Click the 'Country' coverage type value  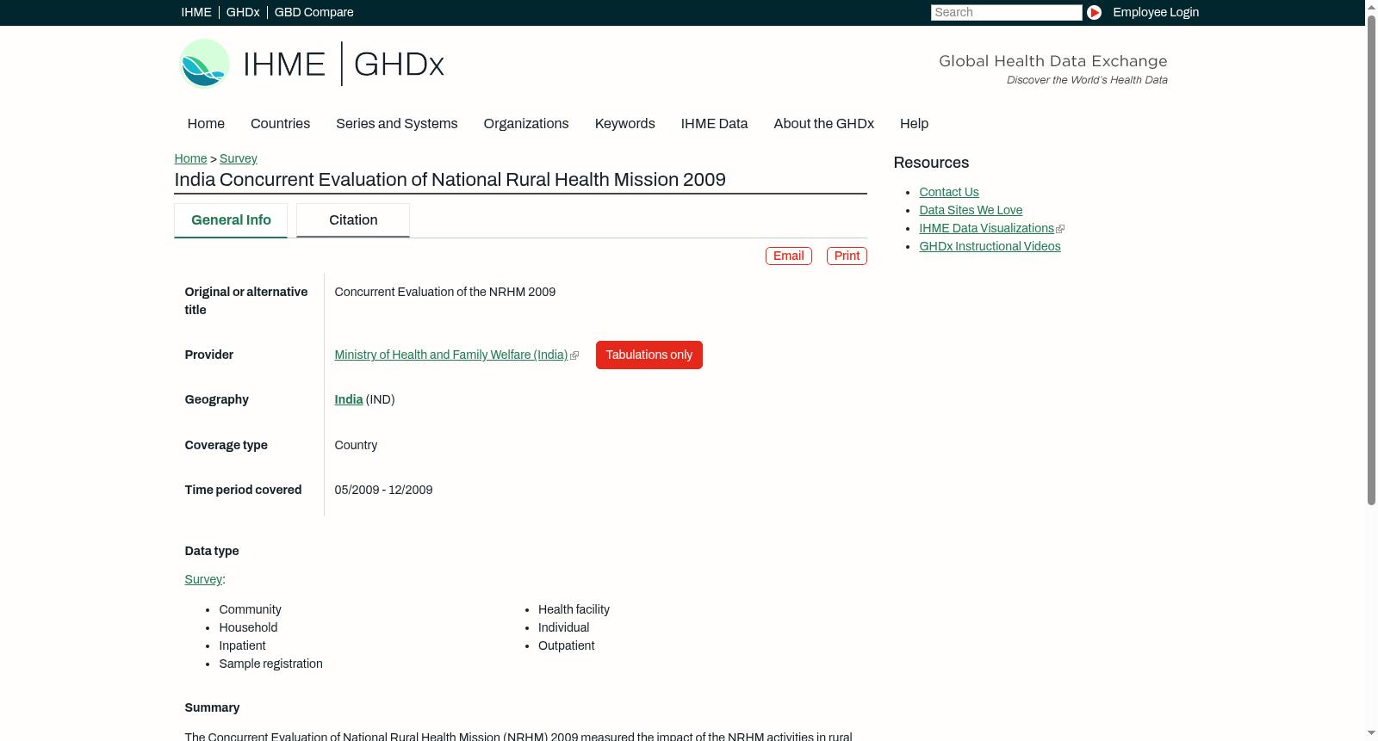[356, 445]
